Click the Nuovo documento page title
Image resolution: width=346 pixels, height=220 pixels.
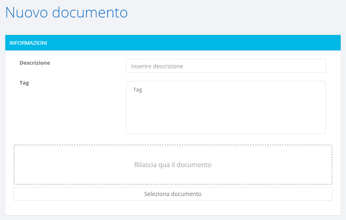[x=66, y=12]
